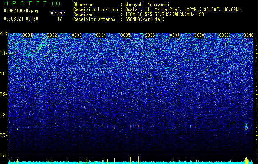Image resolution: width=258 pixels, height=164 pixels.
Task: Click the tallest yellow intensity spike below 0035
Action: (130, 159)
